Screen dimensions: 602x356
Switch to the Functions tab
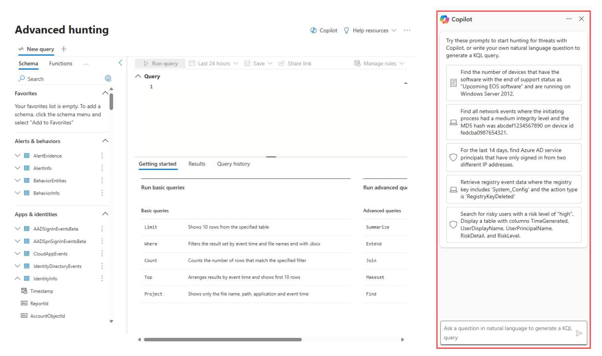click(60, 63)
